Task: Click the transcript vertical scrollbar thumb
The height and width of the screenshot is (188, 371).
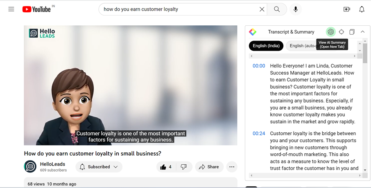Action: (365, 54)
